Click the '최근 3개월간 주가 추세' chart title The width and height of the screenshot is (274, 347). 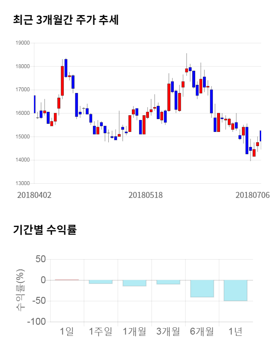click(66, 20)
